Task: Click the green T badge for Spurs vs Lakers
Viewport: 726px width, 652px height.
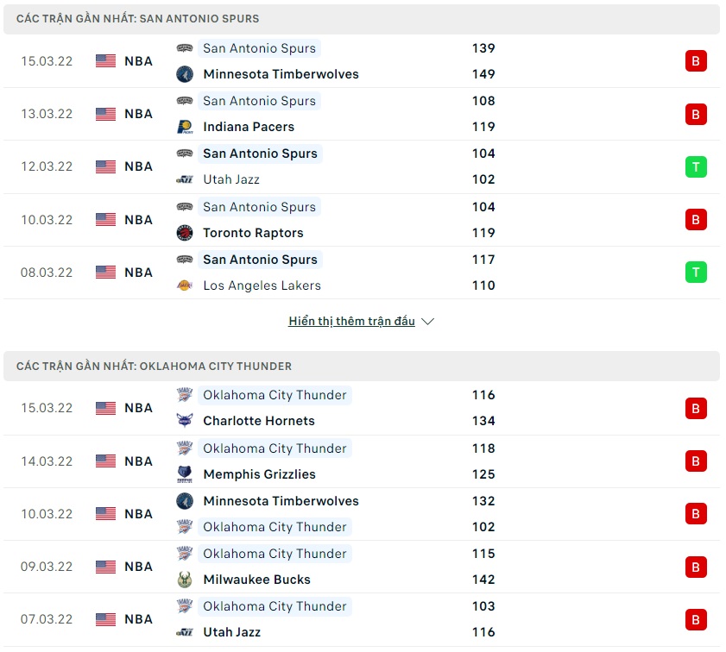Action: [696, 273]
